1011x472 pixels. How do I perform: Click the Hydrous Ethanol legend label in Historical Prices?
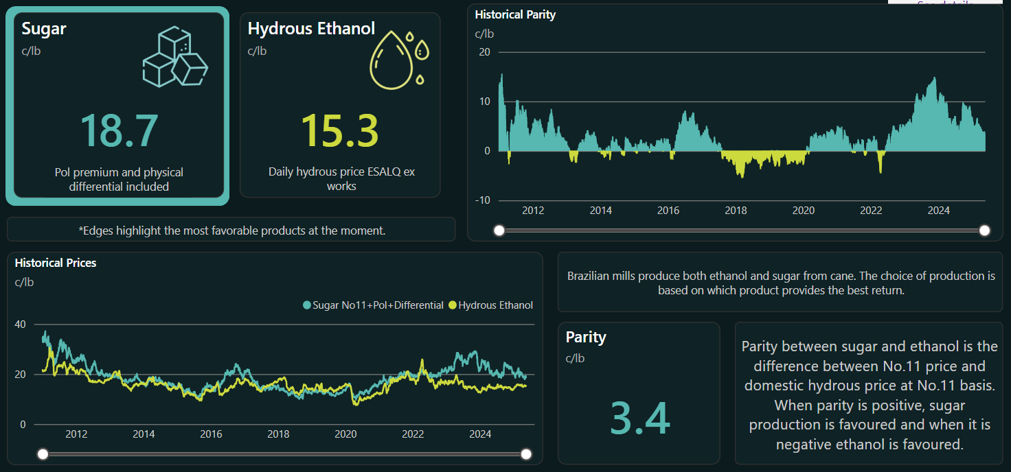click(x=496, y=305)
